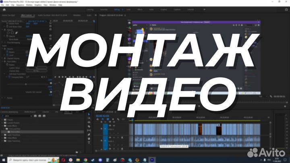Screen dimensions: 290x163
Task: Open Steam from the taskbar
Action: pos(93,160)
